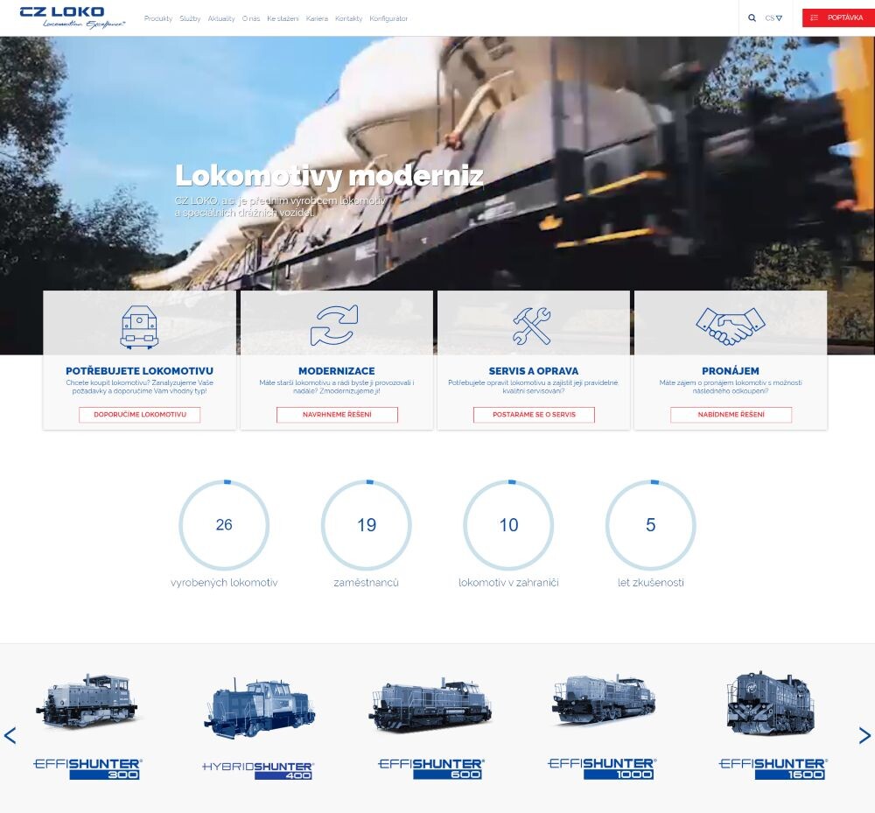875x813 pixels.
Task: Go to the Konfigurátor menu item
Action: click(388, 18)
